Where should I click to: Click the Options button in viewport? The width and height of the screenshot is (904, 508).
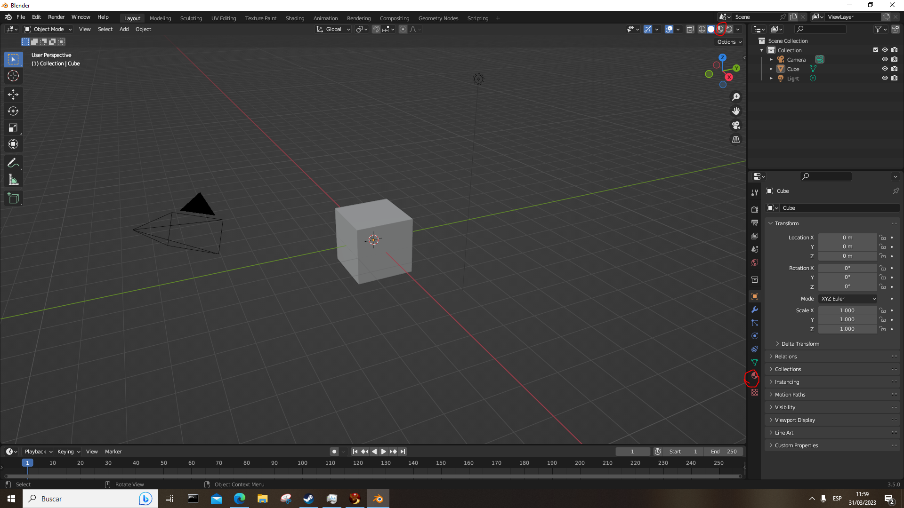tap(729, 42)
